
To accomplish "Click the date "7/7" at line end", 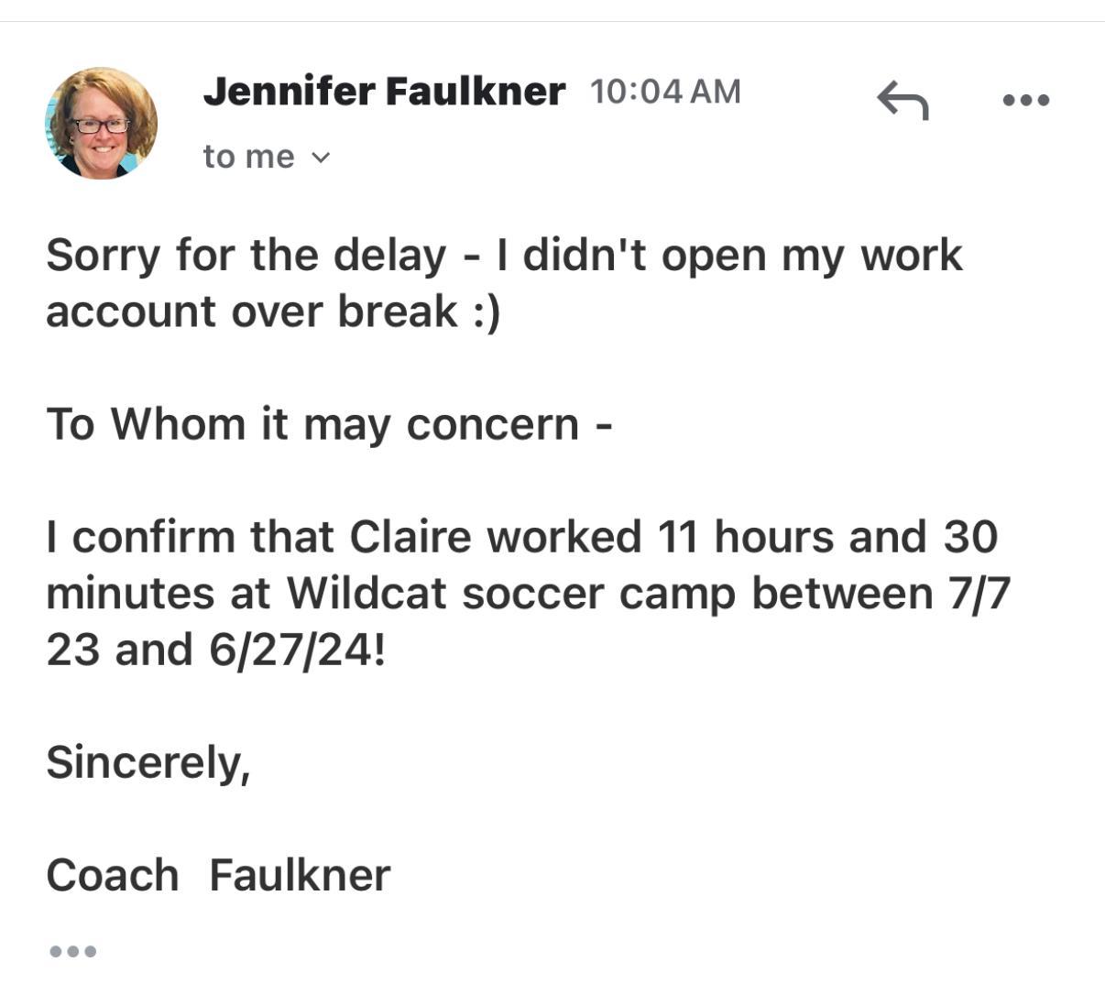I will click(x=978, y=594).
